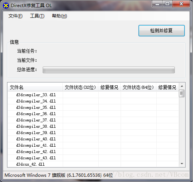Open the 帮助(H) menu
Viewport: 193px width, 182px height.
59,16
